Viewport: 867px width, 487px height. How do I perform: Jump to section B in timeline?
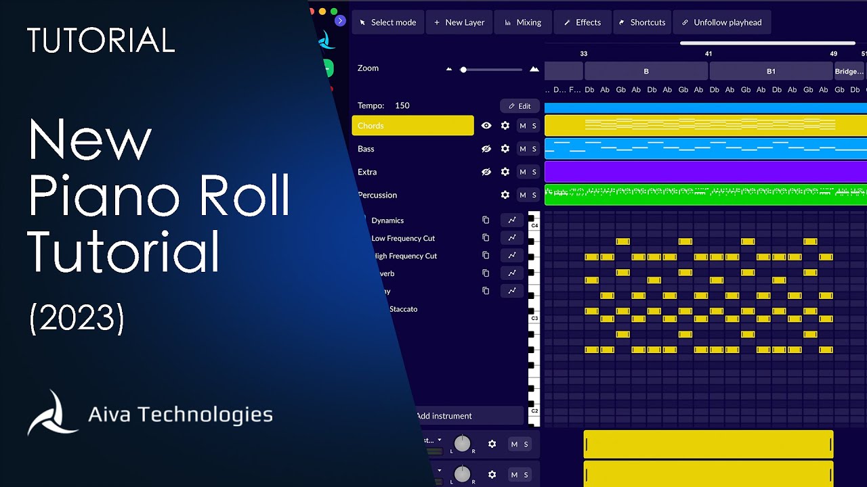click(x=646, y=71)
